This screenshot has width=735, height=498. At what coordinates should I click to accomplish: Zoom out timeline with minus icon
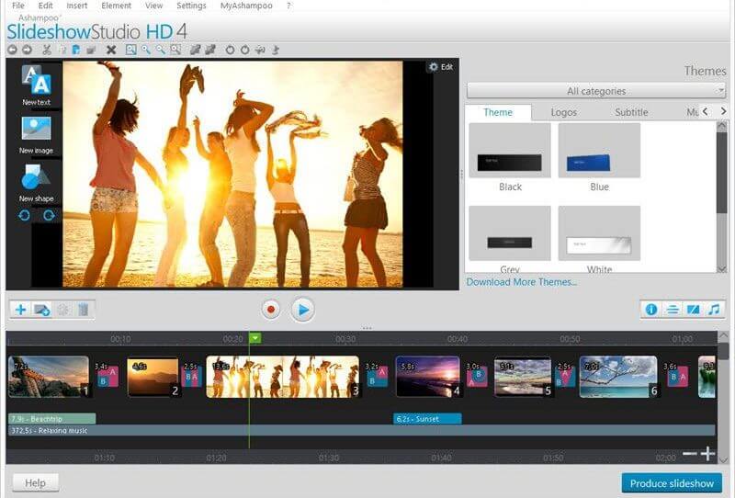pyautogui.click(x=690, y=454)
